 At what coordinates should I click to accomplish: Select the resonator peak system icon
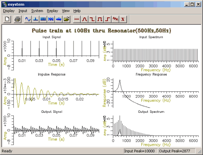[x=84, y=19]
